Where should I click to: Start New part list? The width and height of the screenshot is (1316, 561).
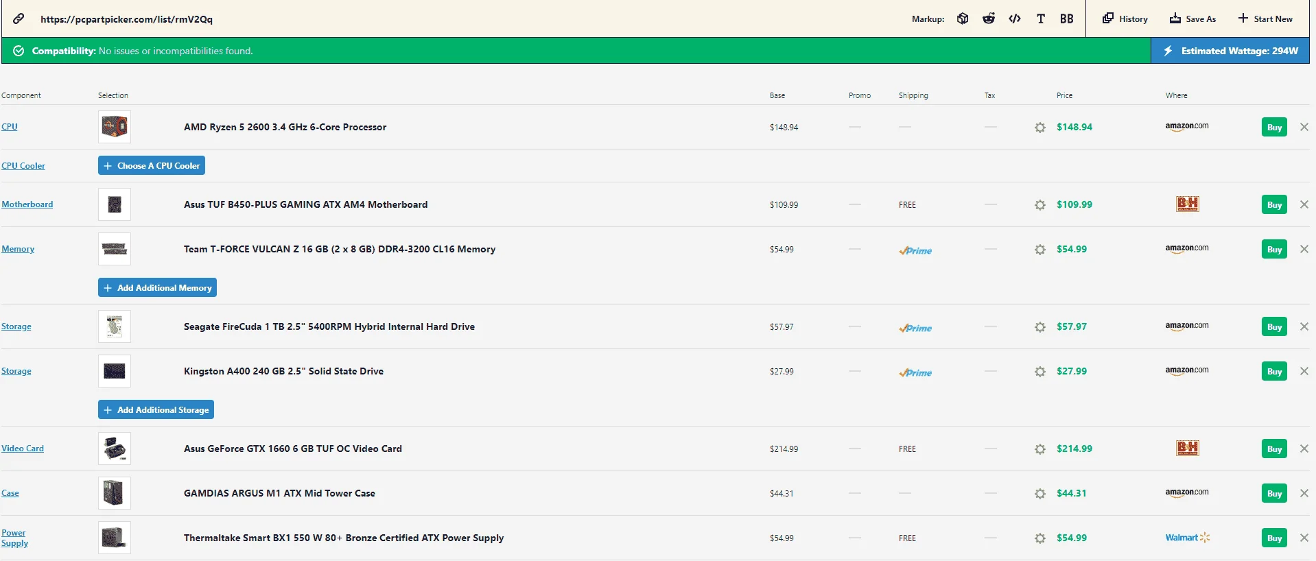pyautogui.click(x=1265, y=19)
